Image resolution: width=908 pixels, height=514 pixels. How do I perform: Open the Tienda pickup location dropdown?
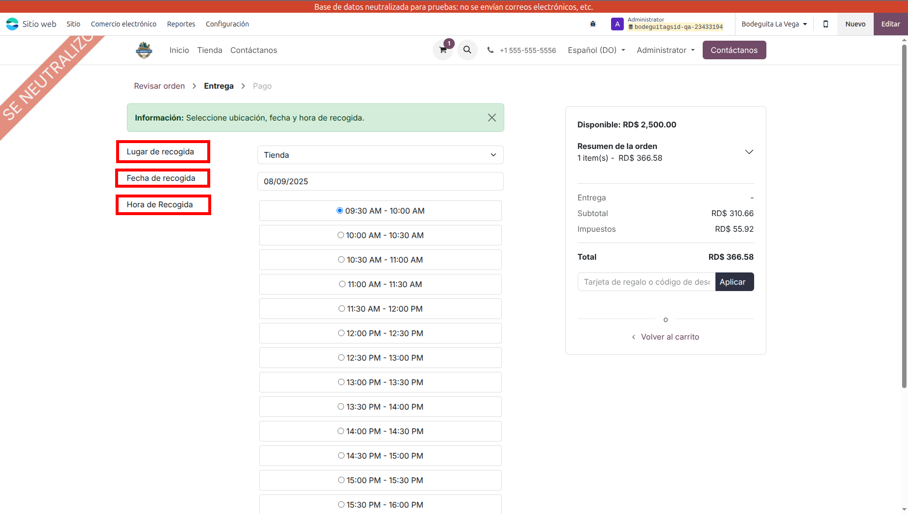[x=380, y=155]
